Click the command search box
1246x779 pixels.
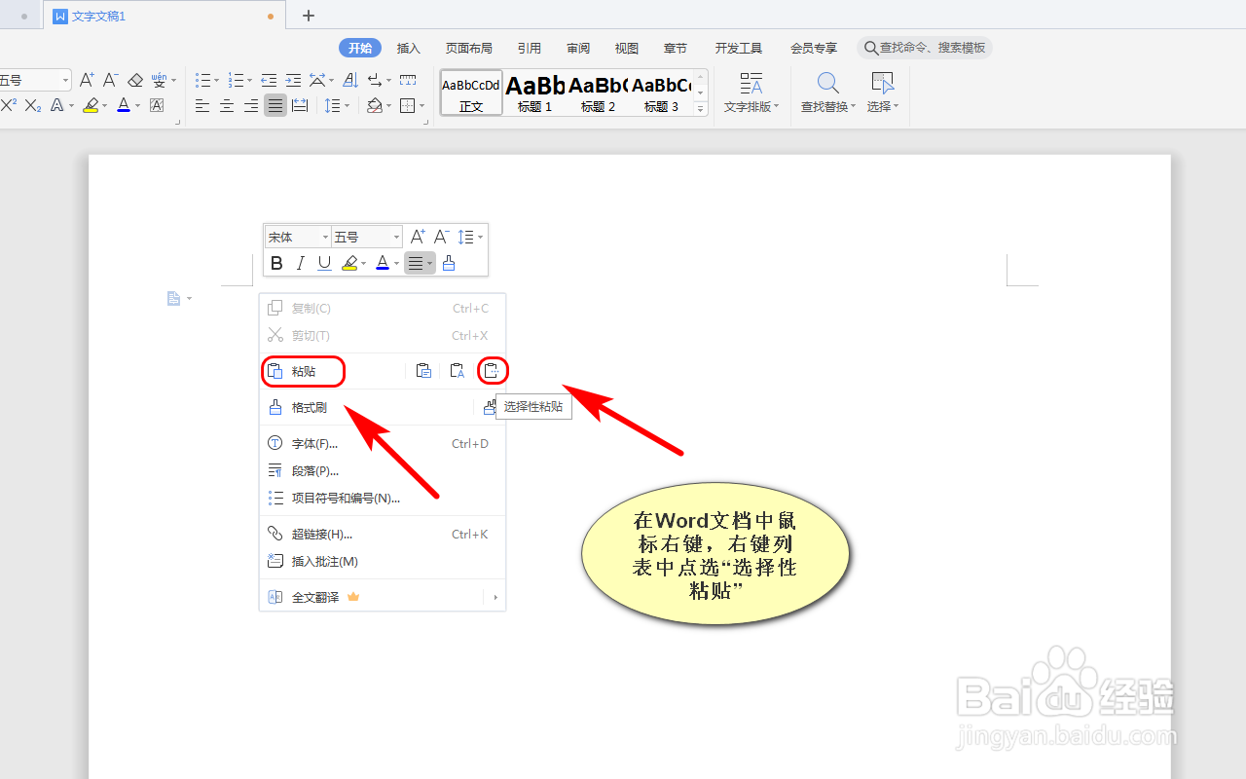(925, 48)
